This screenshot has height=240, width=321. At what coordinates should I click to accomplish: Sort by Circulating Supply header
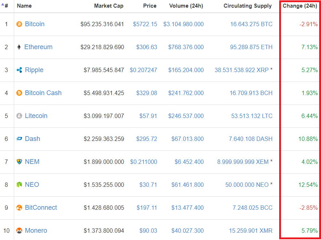248,6
